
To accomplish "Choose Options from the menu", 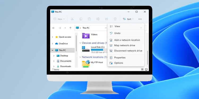I will pos(126,63).
